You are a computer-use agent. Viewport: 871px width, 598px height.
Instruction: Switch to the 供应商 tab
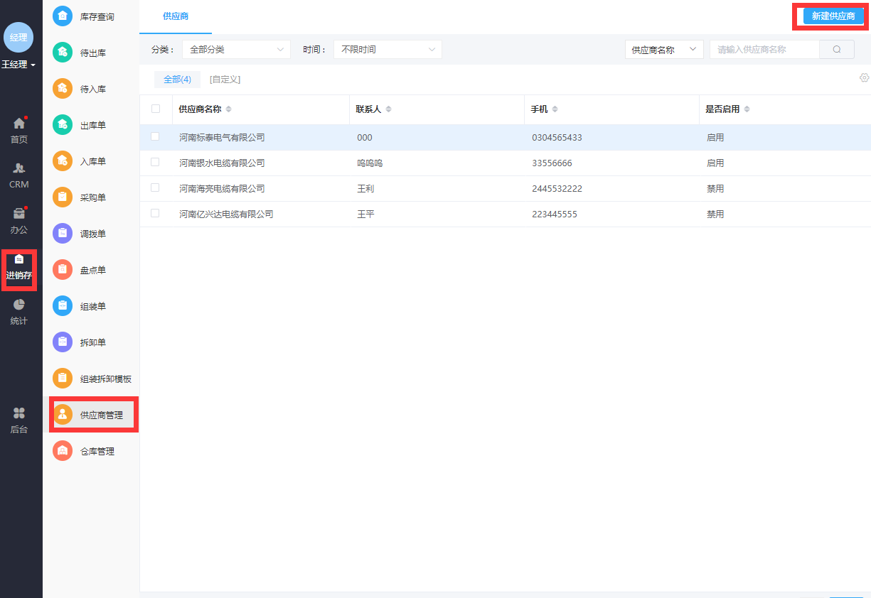point(176,16)
